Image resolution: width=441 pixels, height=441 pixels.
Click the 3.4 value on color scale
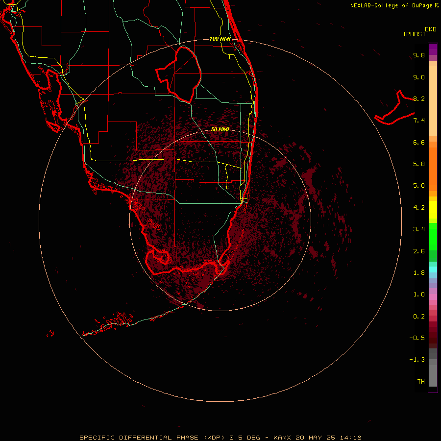tap(419, 229)
